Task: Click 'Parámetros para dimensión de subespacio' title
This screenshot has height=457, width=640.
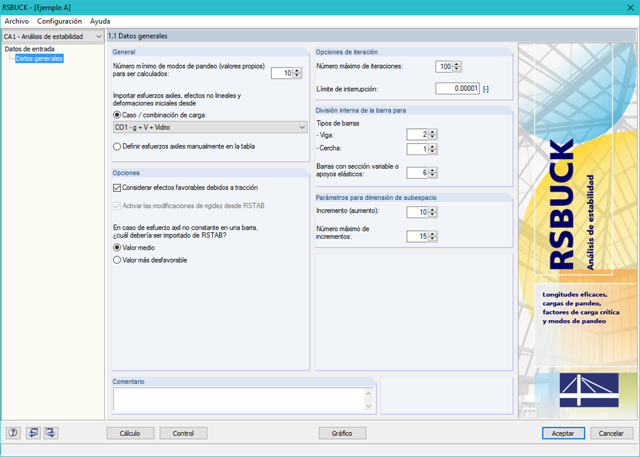Action: pos(376,198)
